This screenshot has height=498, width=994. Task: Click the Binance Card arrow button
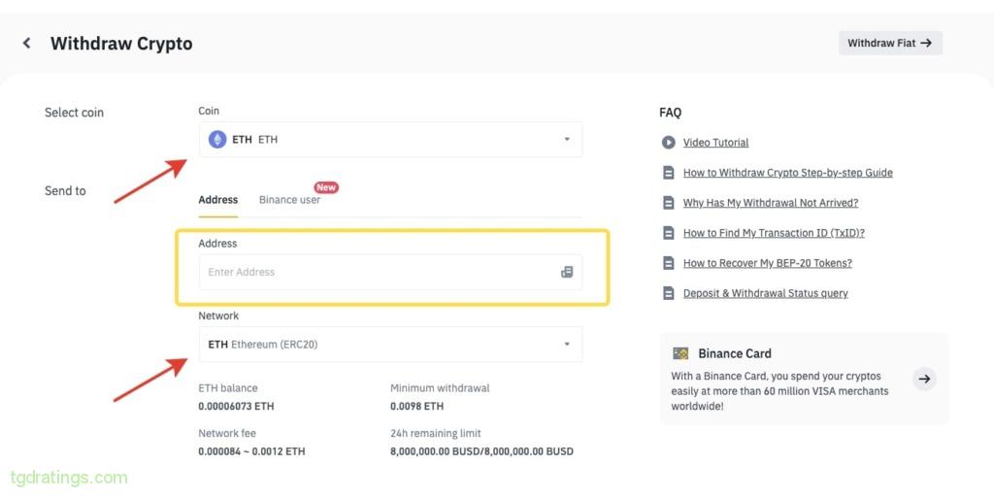[x=924, y=379]
